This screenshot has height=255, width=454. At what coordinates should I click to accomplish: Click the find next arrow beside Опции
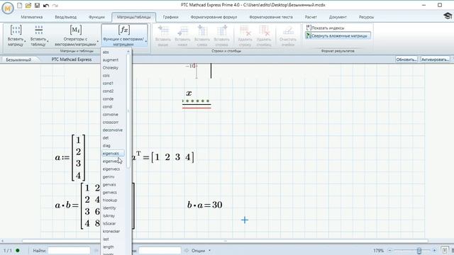[x=187, y=250]
